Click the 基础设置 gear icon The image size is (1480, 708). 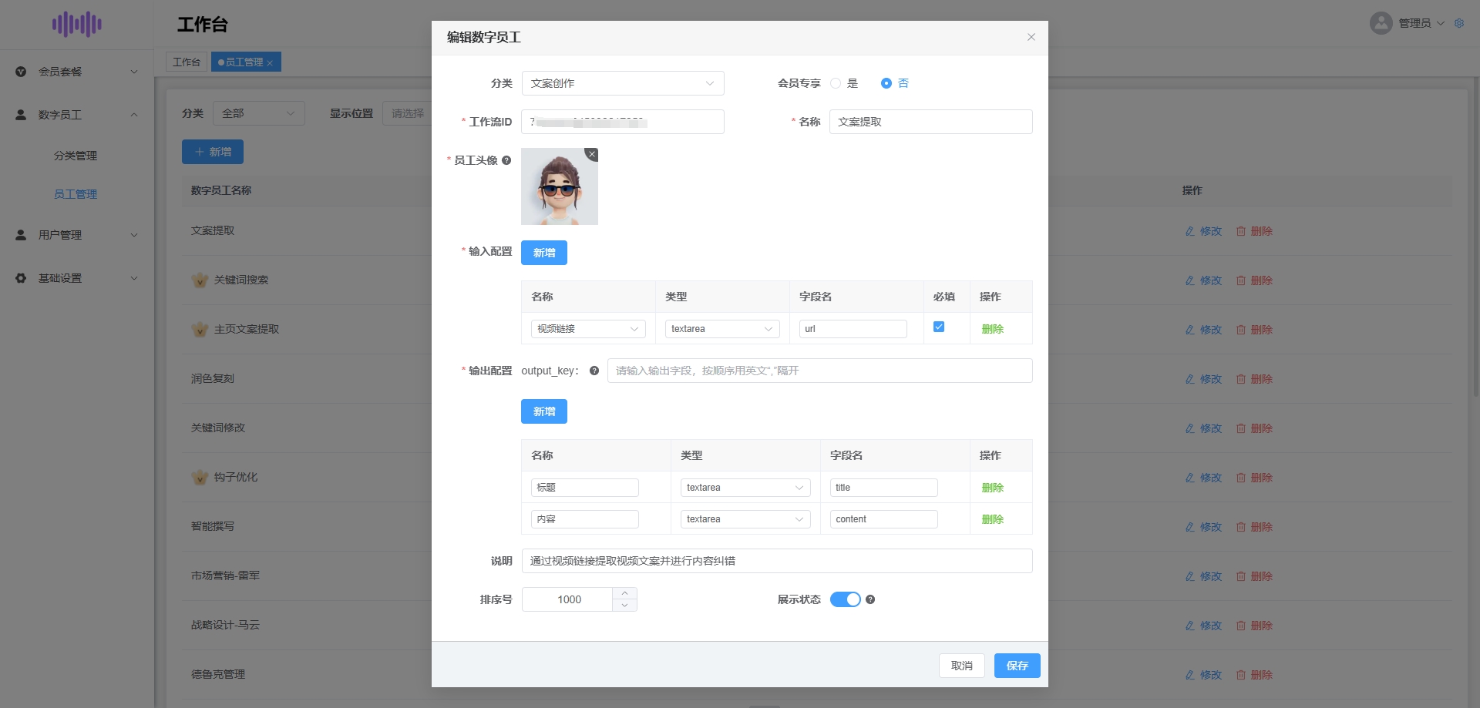point(21,278)
